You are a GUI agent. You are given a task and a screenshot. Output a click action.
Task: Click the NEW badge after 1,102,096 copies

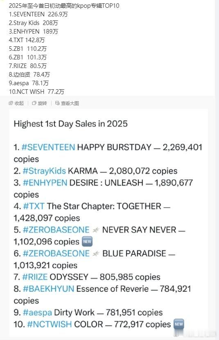pyautogui.click(x=87, y=241)
